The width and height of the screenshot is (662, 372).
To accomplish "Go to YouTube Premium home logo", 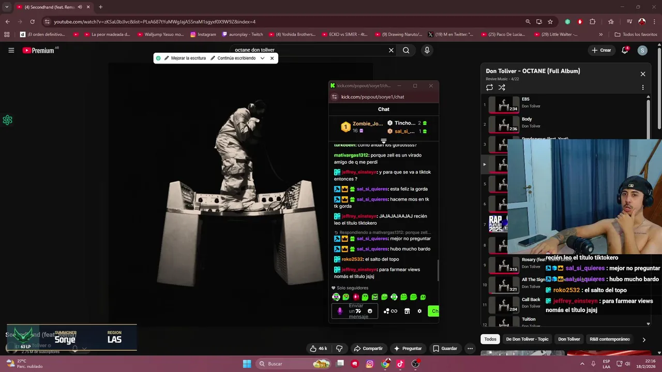I will pyautogui.click(x=38, y=50).
